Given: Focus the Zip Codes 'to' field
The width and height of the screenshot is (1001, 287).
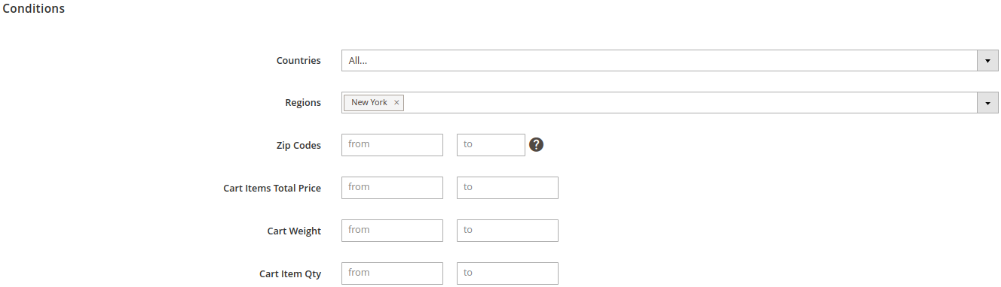Looking at the screenshot, I should [491, 145].
